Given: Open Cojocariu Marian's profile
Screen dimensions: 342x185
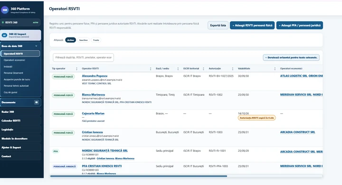Looking at the screenshot, I should pyautogui.click(x=93, y=113).
